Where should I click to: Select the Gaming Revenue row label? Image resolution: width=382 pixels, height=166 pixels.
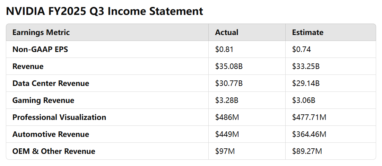[x=43, y=101]
